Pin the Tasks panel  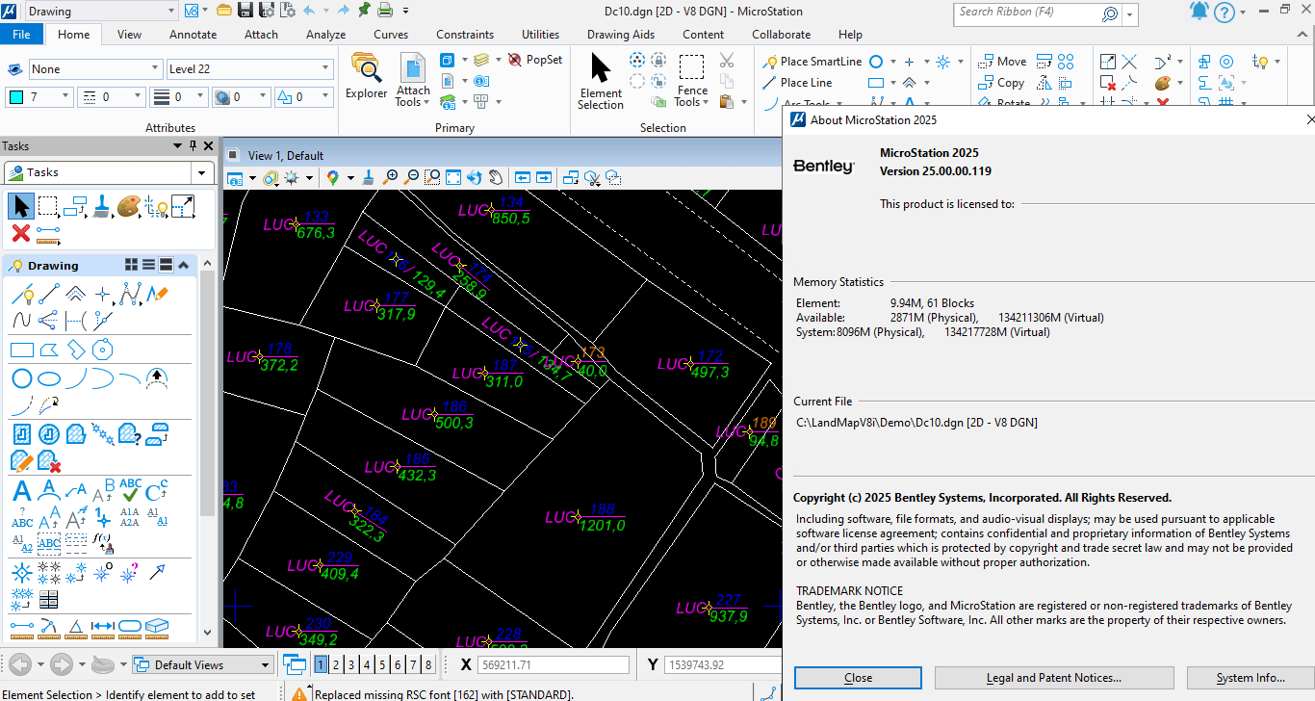coord(193,145)
